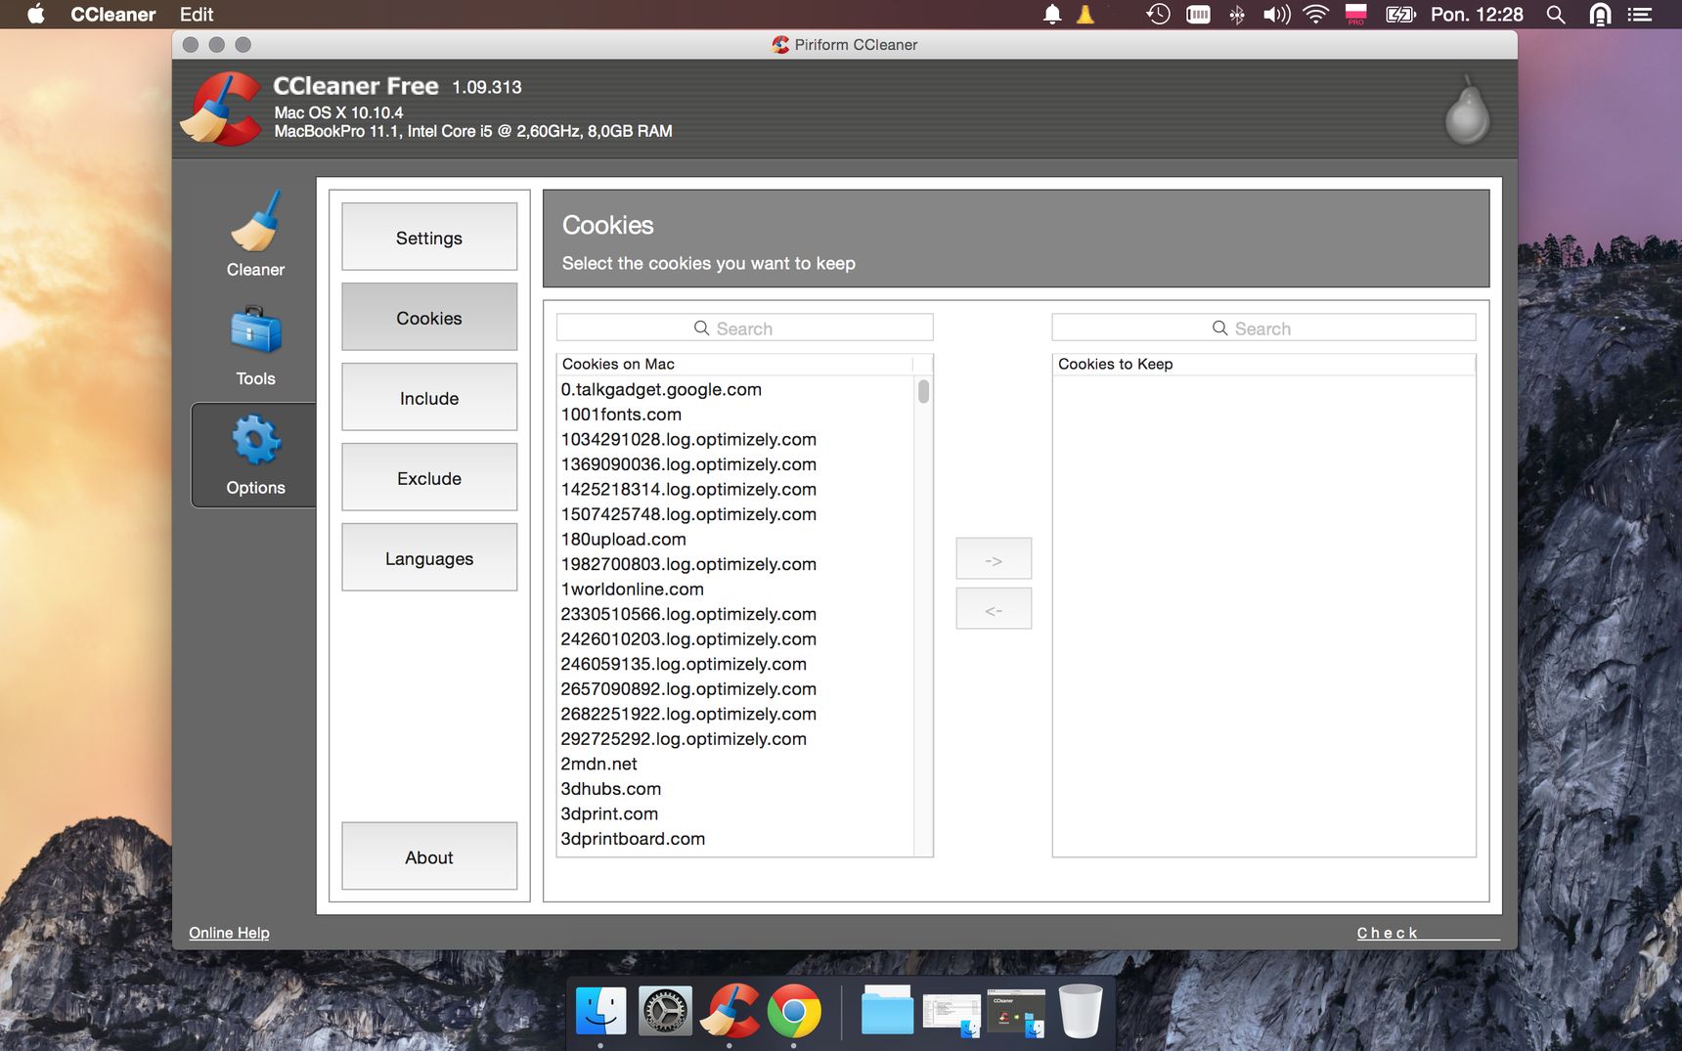Click the Cookies to Keep column header
Viewport: 1682px width, 1051px height.
click(x=1263, y=364)
